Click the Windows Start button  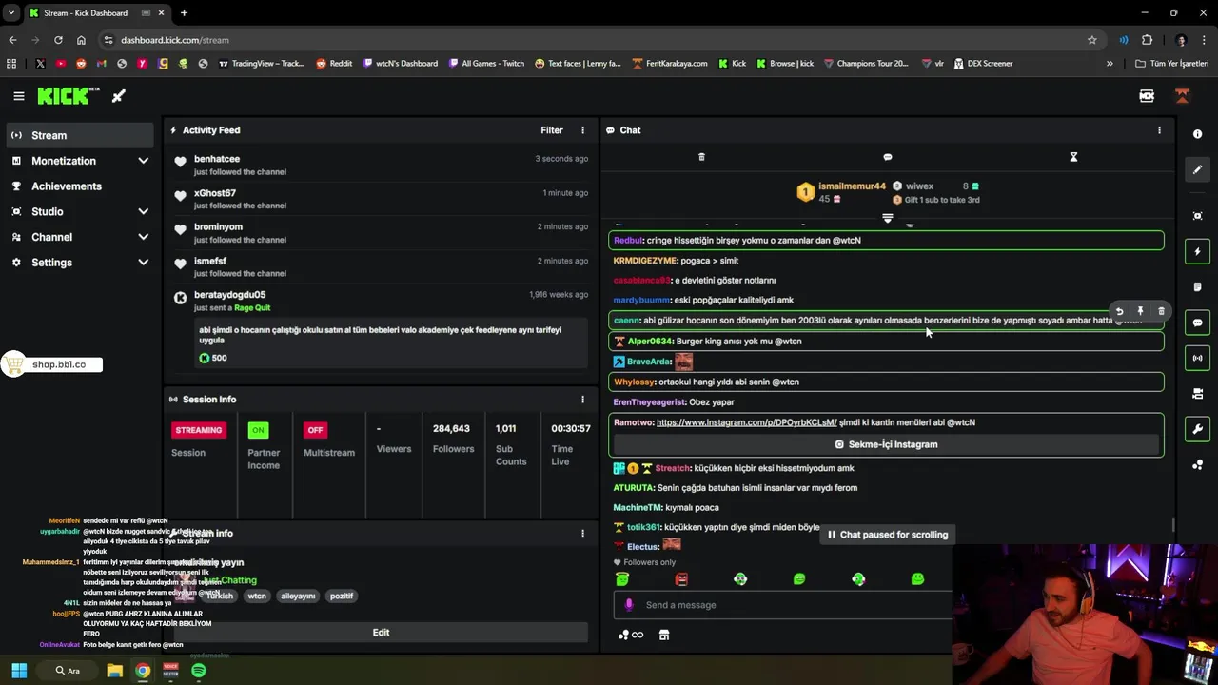tap(19, 671)
